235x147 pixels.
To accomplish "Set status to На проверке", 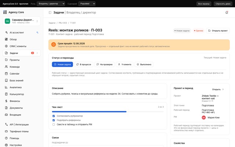I will click(x=104, y=64).
